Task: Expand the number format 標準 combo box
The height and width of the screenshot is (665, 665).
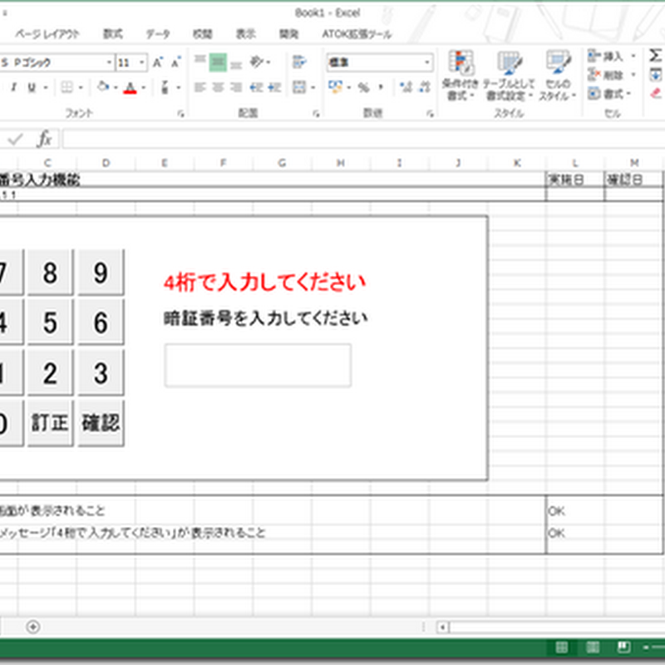Action: pos(427,63)
